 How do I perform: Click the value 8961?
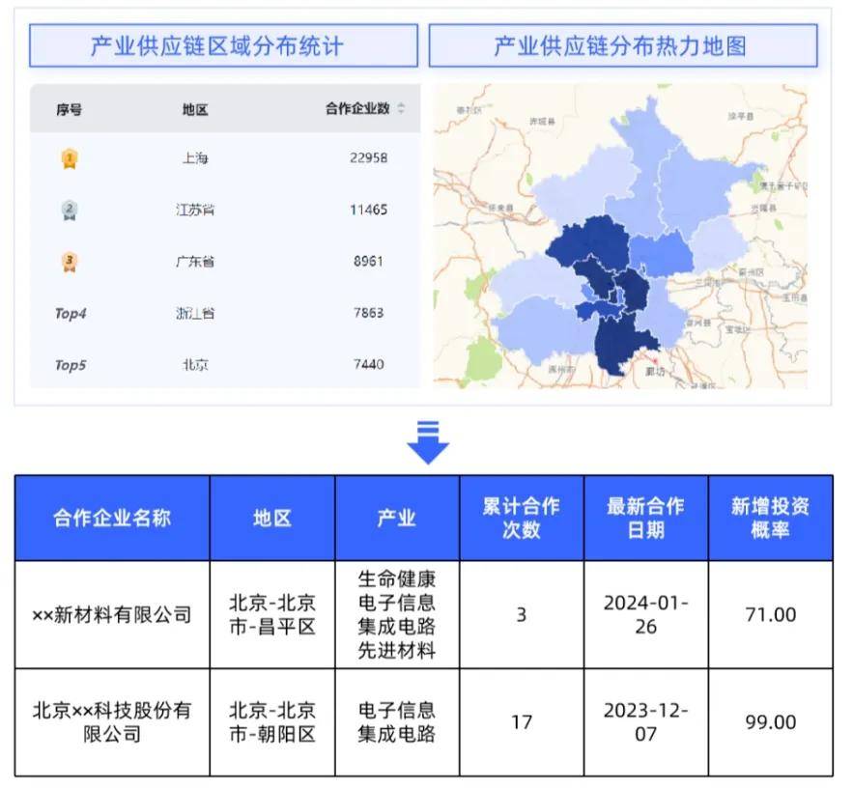(368, 262)
